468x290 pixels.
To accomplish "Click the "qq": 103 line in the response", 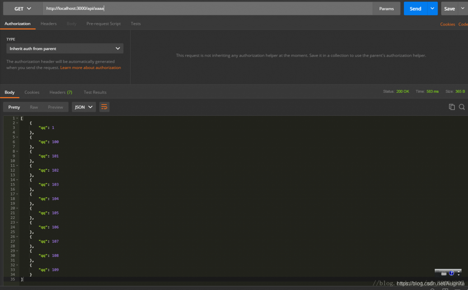I will (49, 185).
